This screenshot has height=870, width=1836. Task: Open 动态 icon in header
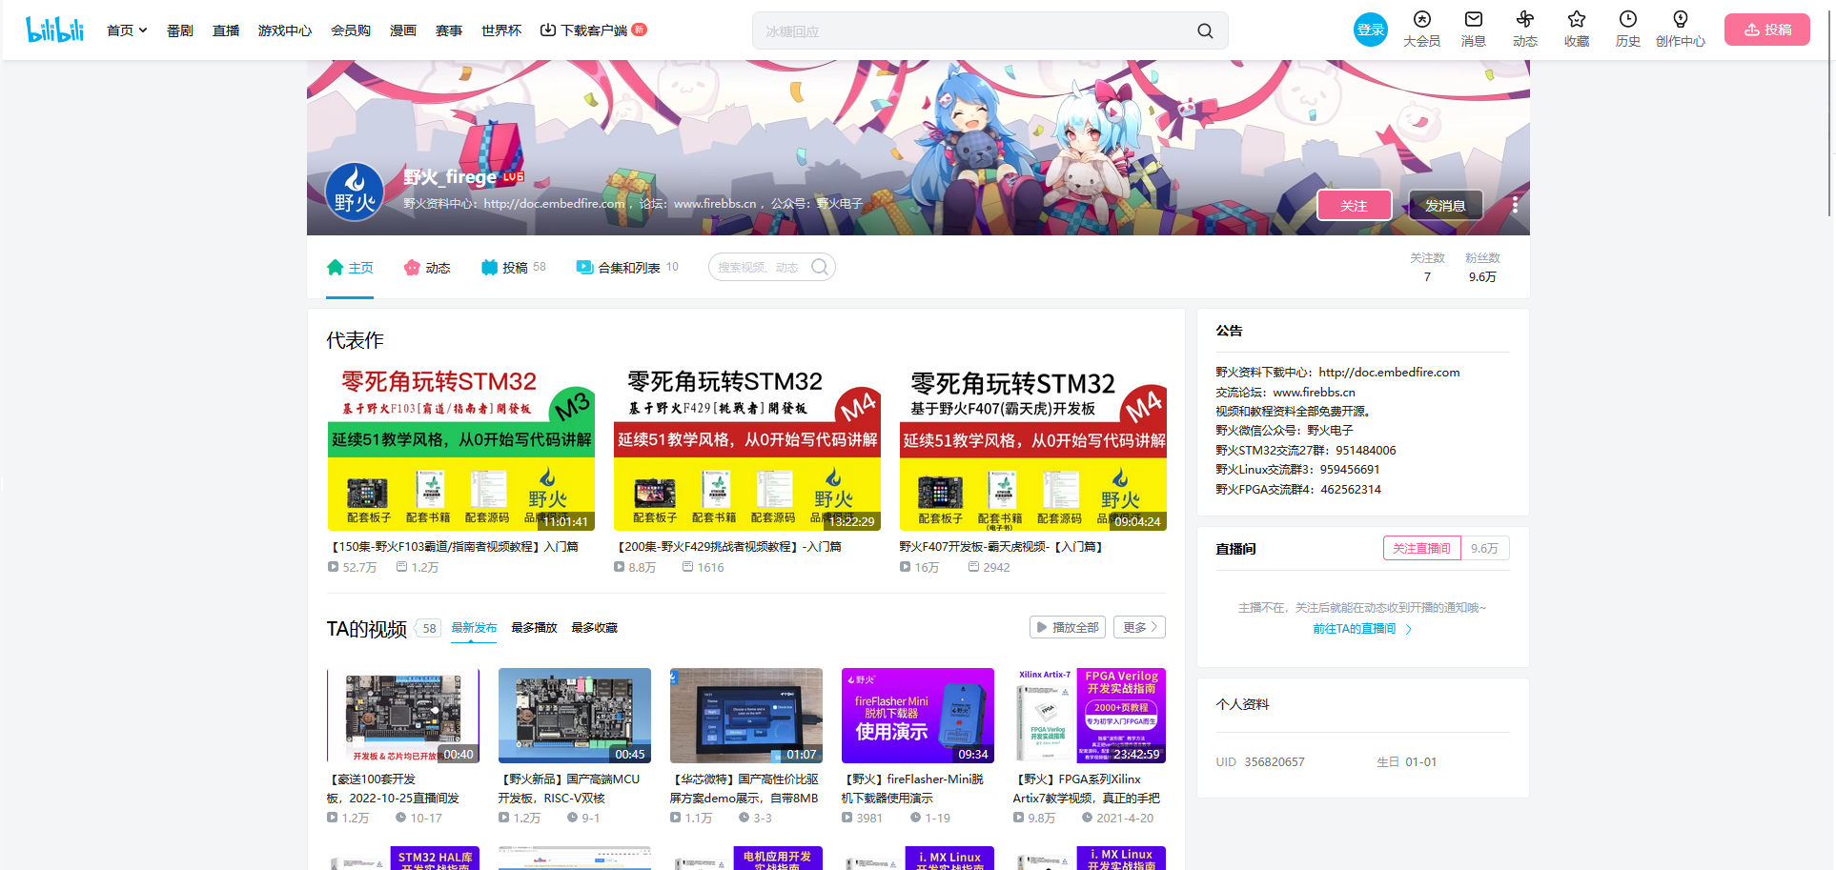(x=1525, y=30)
